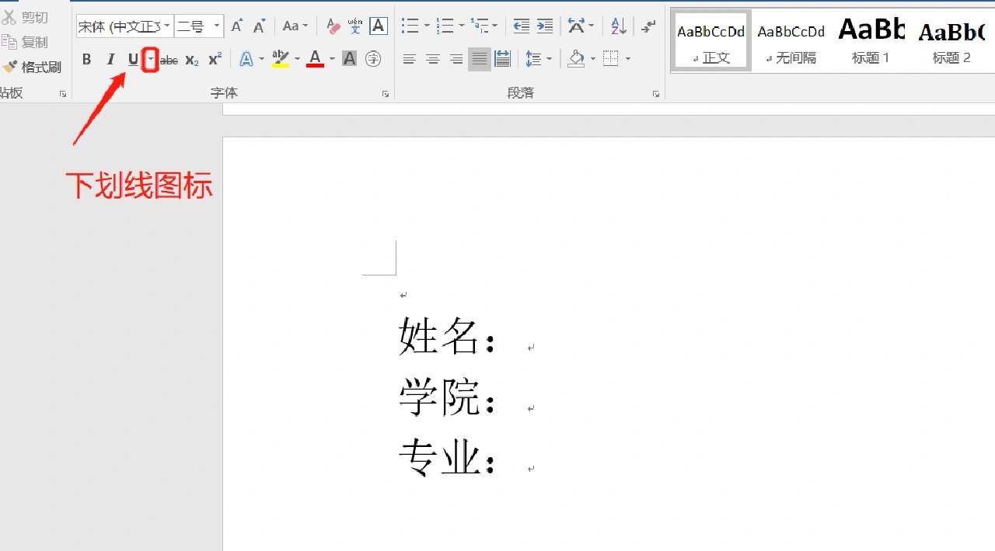Screen dimensions: 995x551
Task: Apply red font color
Action: tap(315, 59)
